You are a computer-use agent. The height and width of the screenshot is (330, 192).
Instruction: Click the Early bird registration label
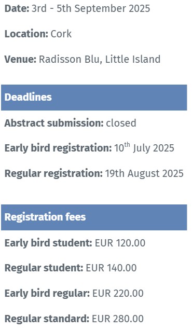[58, 148]
